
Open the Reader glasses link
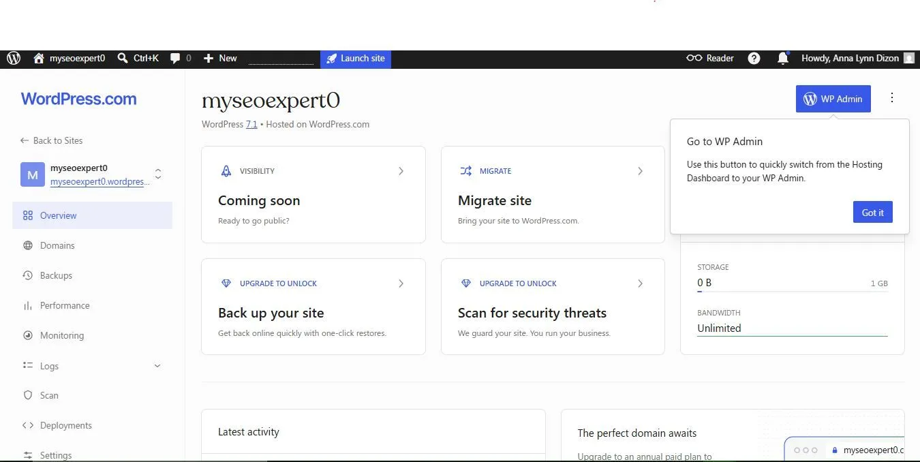coord(710,59)
